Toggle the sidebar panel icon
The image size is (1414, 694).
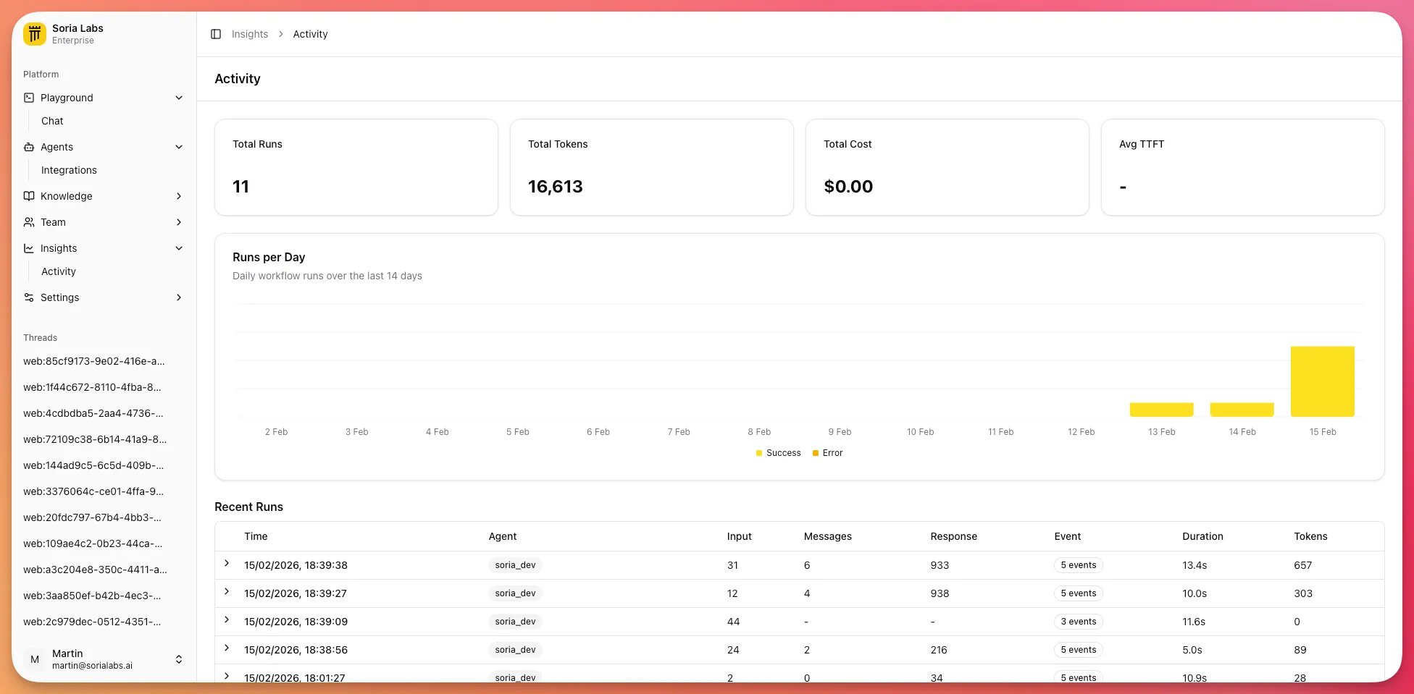[216, 34]
